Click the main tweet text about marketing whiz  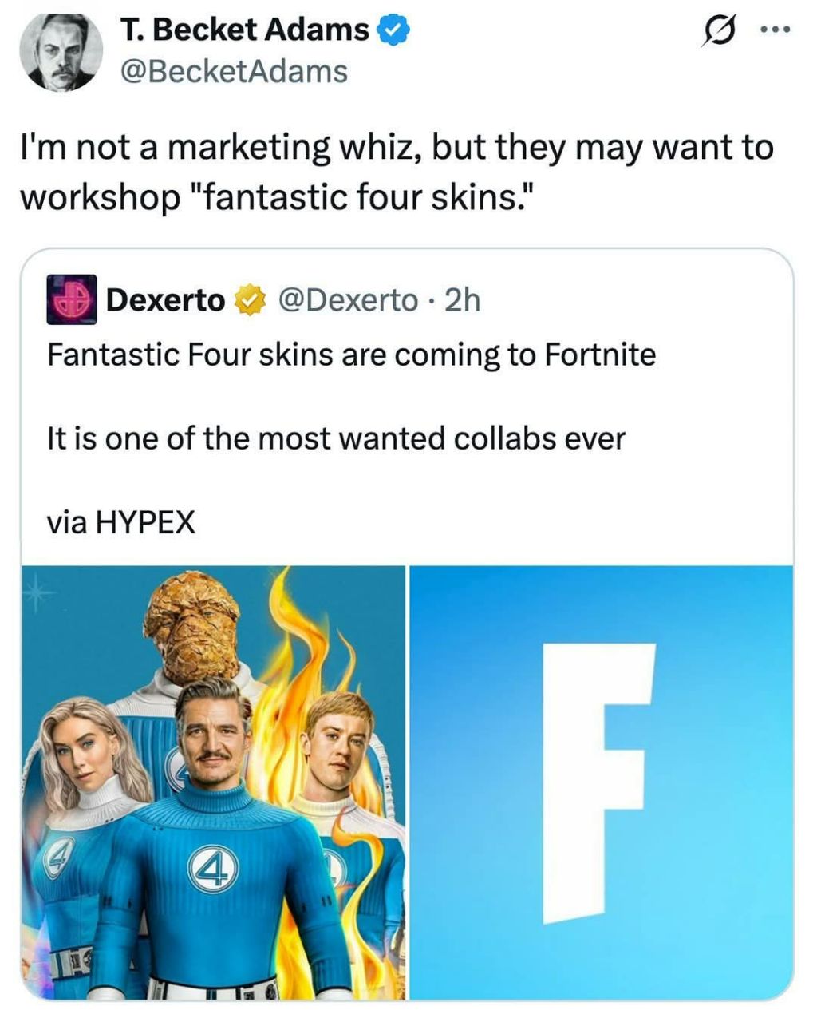(x=397, y=172)
